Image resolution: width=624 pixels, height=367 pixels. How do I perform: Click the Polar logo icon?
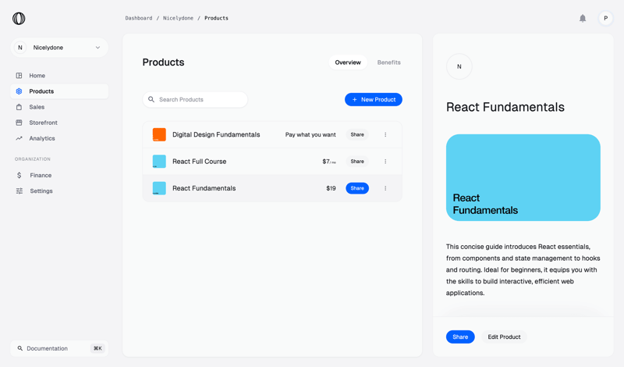[19, 18]
